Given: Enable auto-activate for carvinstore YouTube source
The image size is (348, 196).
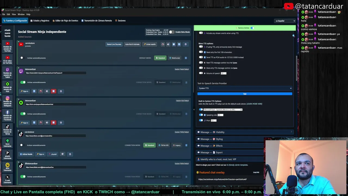Looking at the screenshot, I should coord(22,58).
